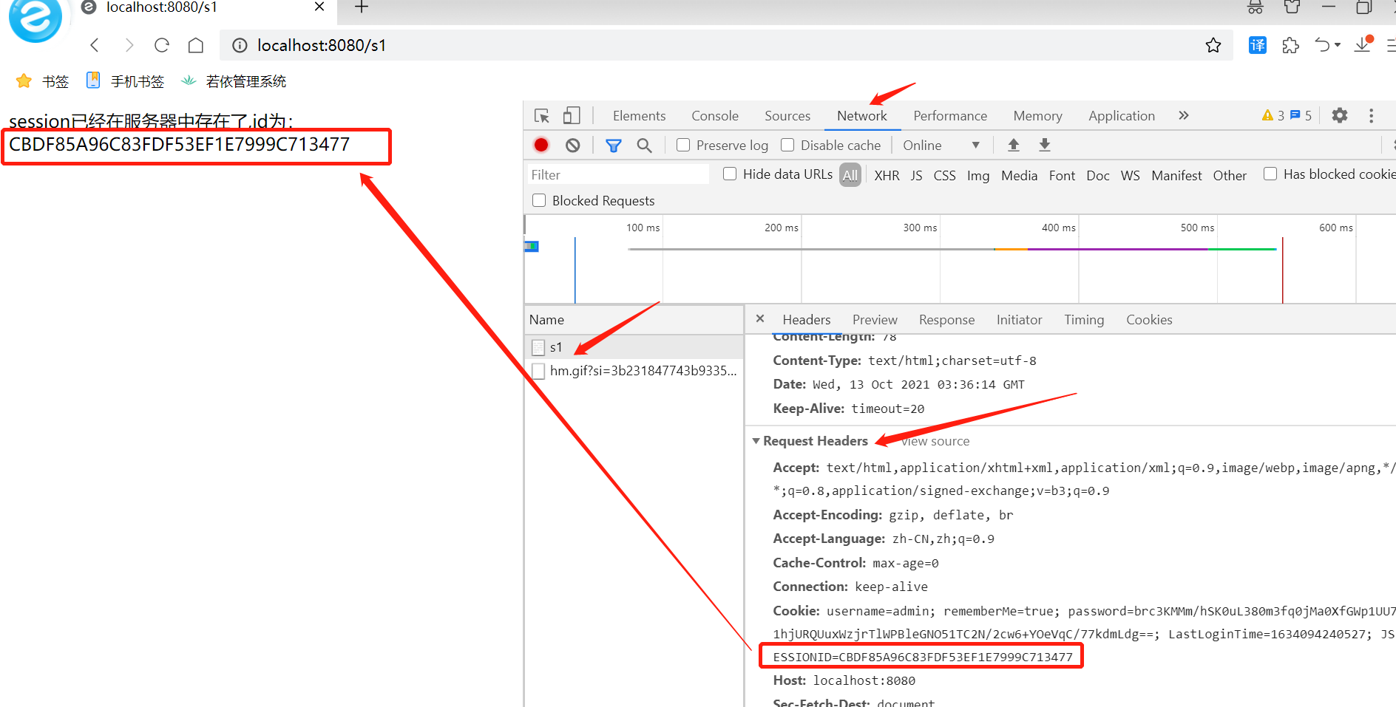
Task: Open the Cookies tab of the request
Action: 1149,320
